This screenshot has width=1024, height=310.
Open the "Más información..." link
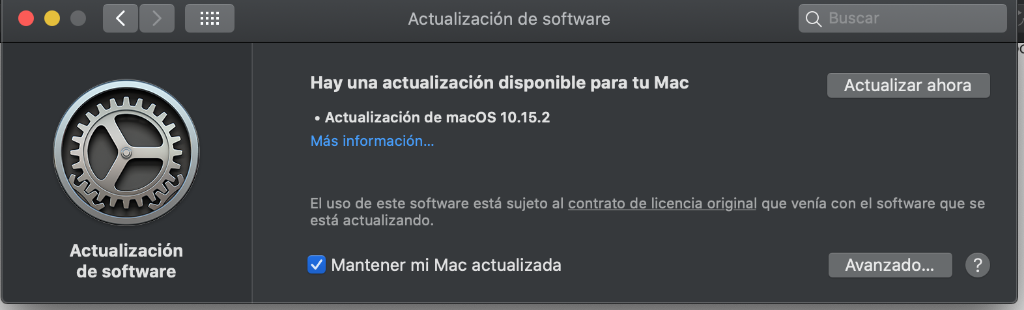[372, 141]
